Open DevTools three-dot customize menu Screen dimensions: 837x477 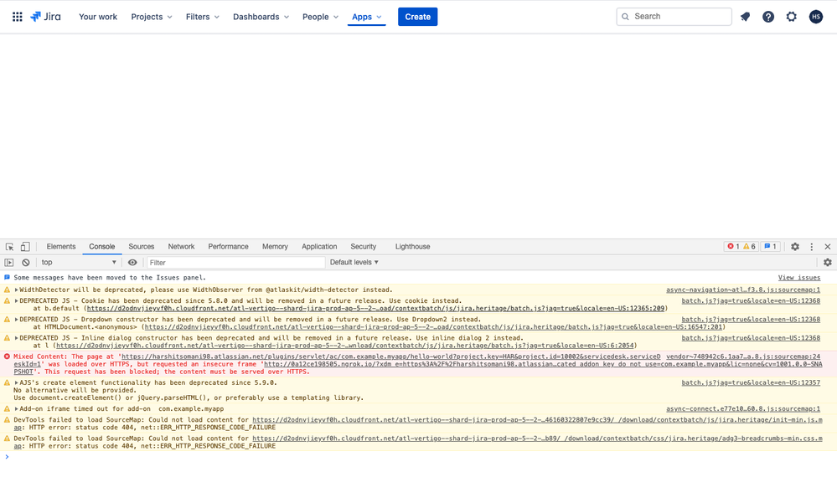pyautogui.click(x=811, y=247)
